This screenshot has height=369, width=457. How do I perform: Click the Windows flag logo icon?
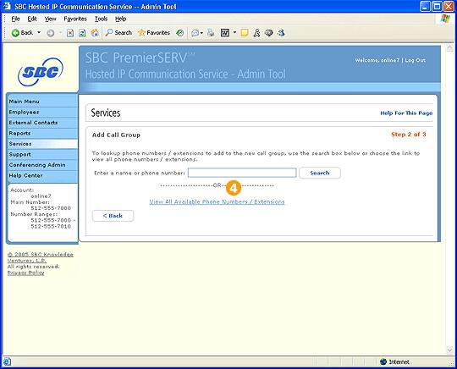445,19
